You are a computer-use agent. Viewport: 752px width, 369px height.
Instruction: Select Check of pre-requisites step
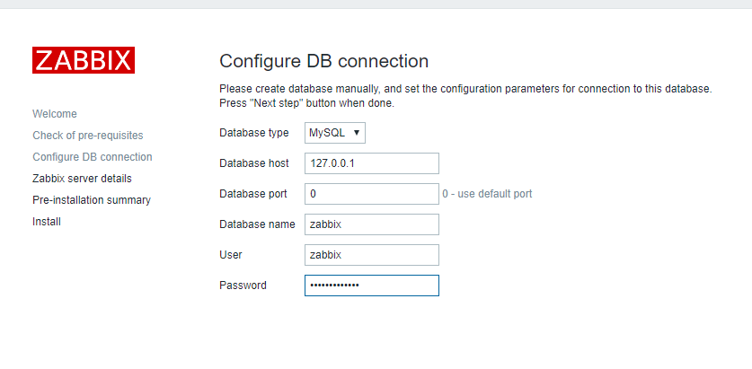tap(87, 136)
